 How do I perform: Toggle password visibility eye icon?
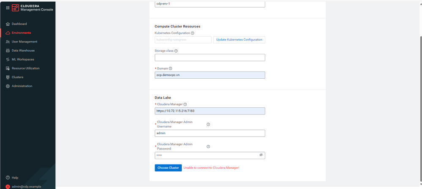tap(261, 155)
